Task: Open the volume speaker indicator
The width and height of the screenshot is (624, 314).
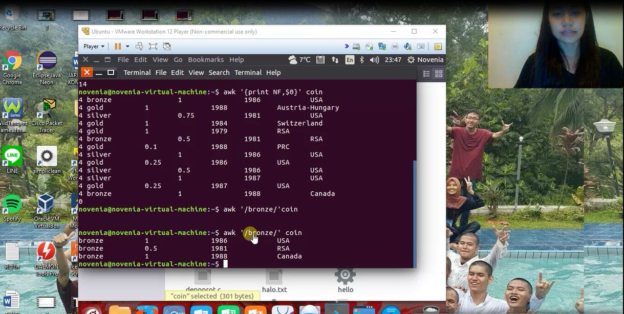Action: [x=374, y=59]
